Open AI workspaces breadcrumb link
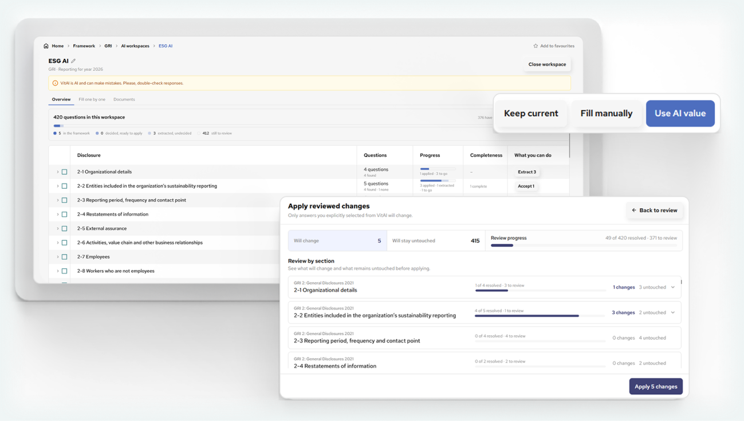744x421 pixels. coord(135,46)
